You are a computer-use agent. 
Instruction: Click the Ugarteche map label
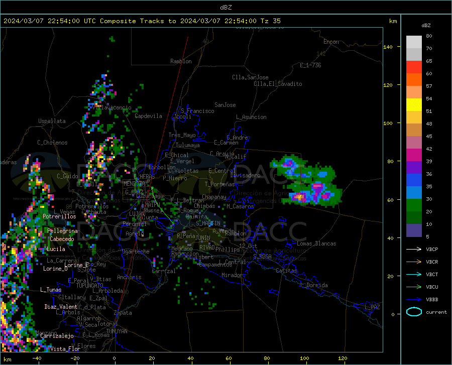(136, 252)
